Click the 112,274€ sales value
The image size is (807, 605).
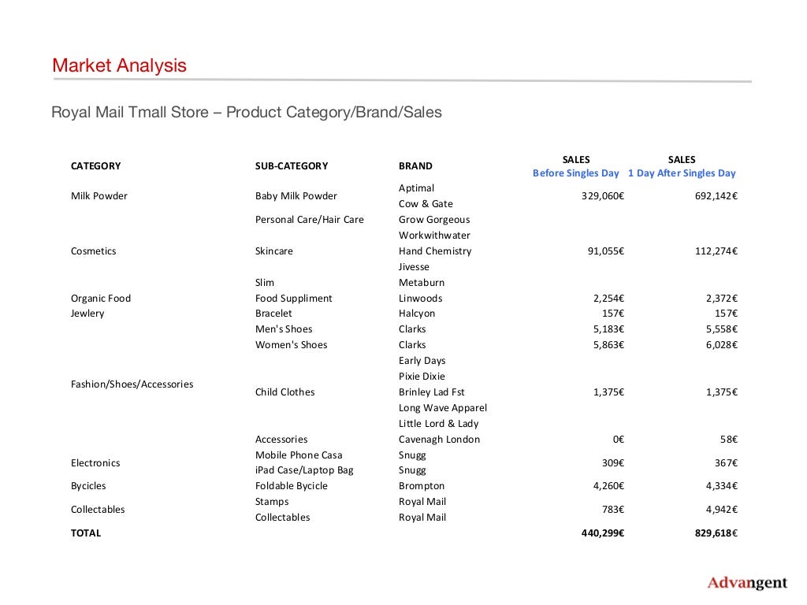click(716, 251)
